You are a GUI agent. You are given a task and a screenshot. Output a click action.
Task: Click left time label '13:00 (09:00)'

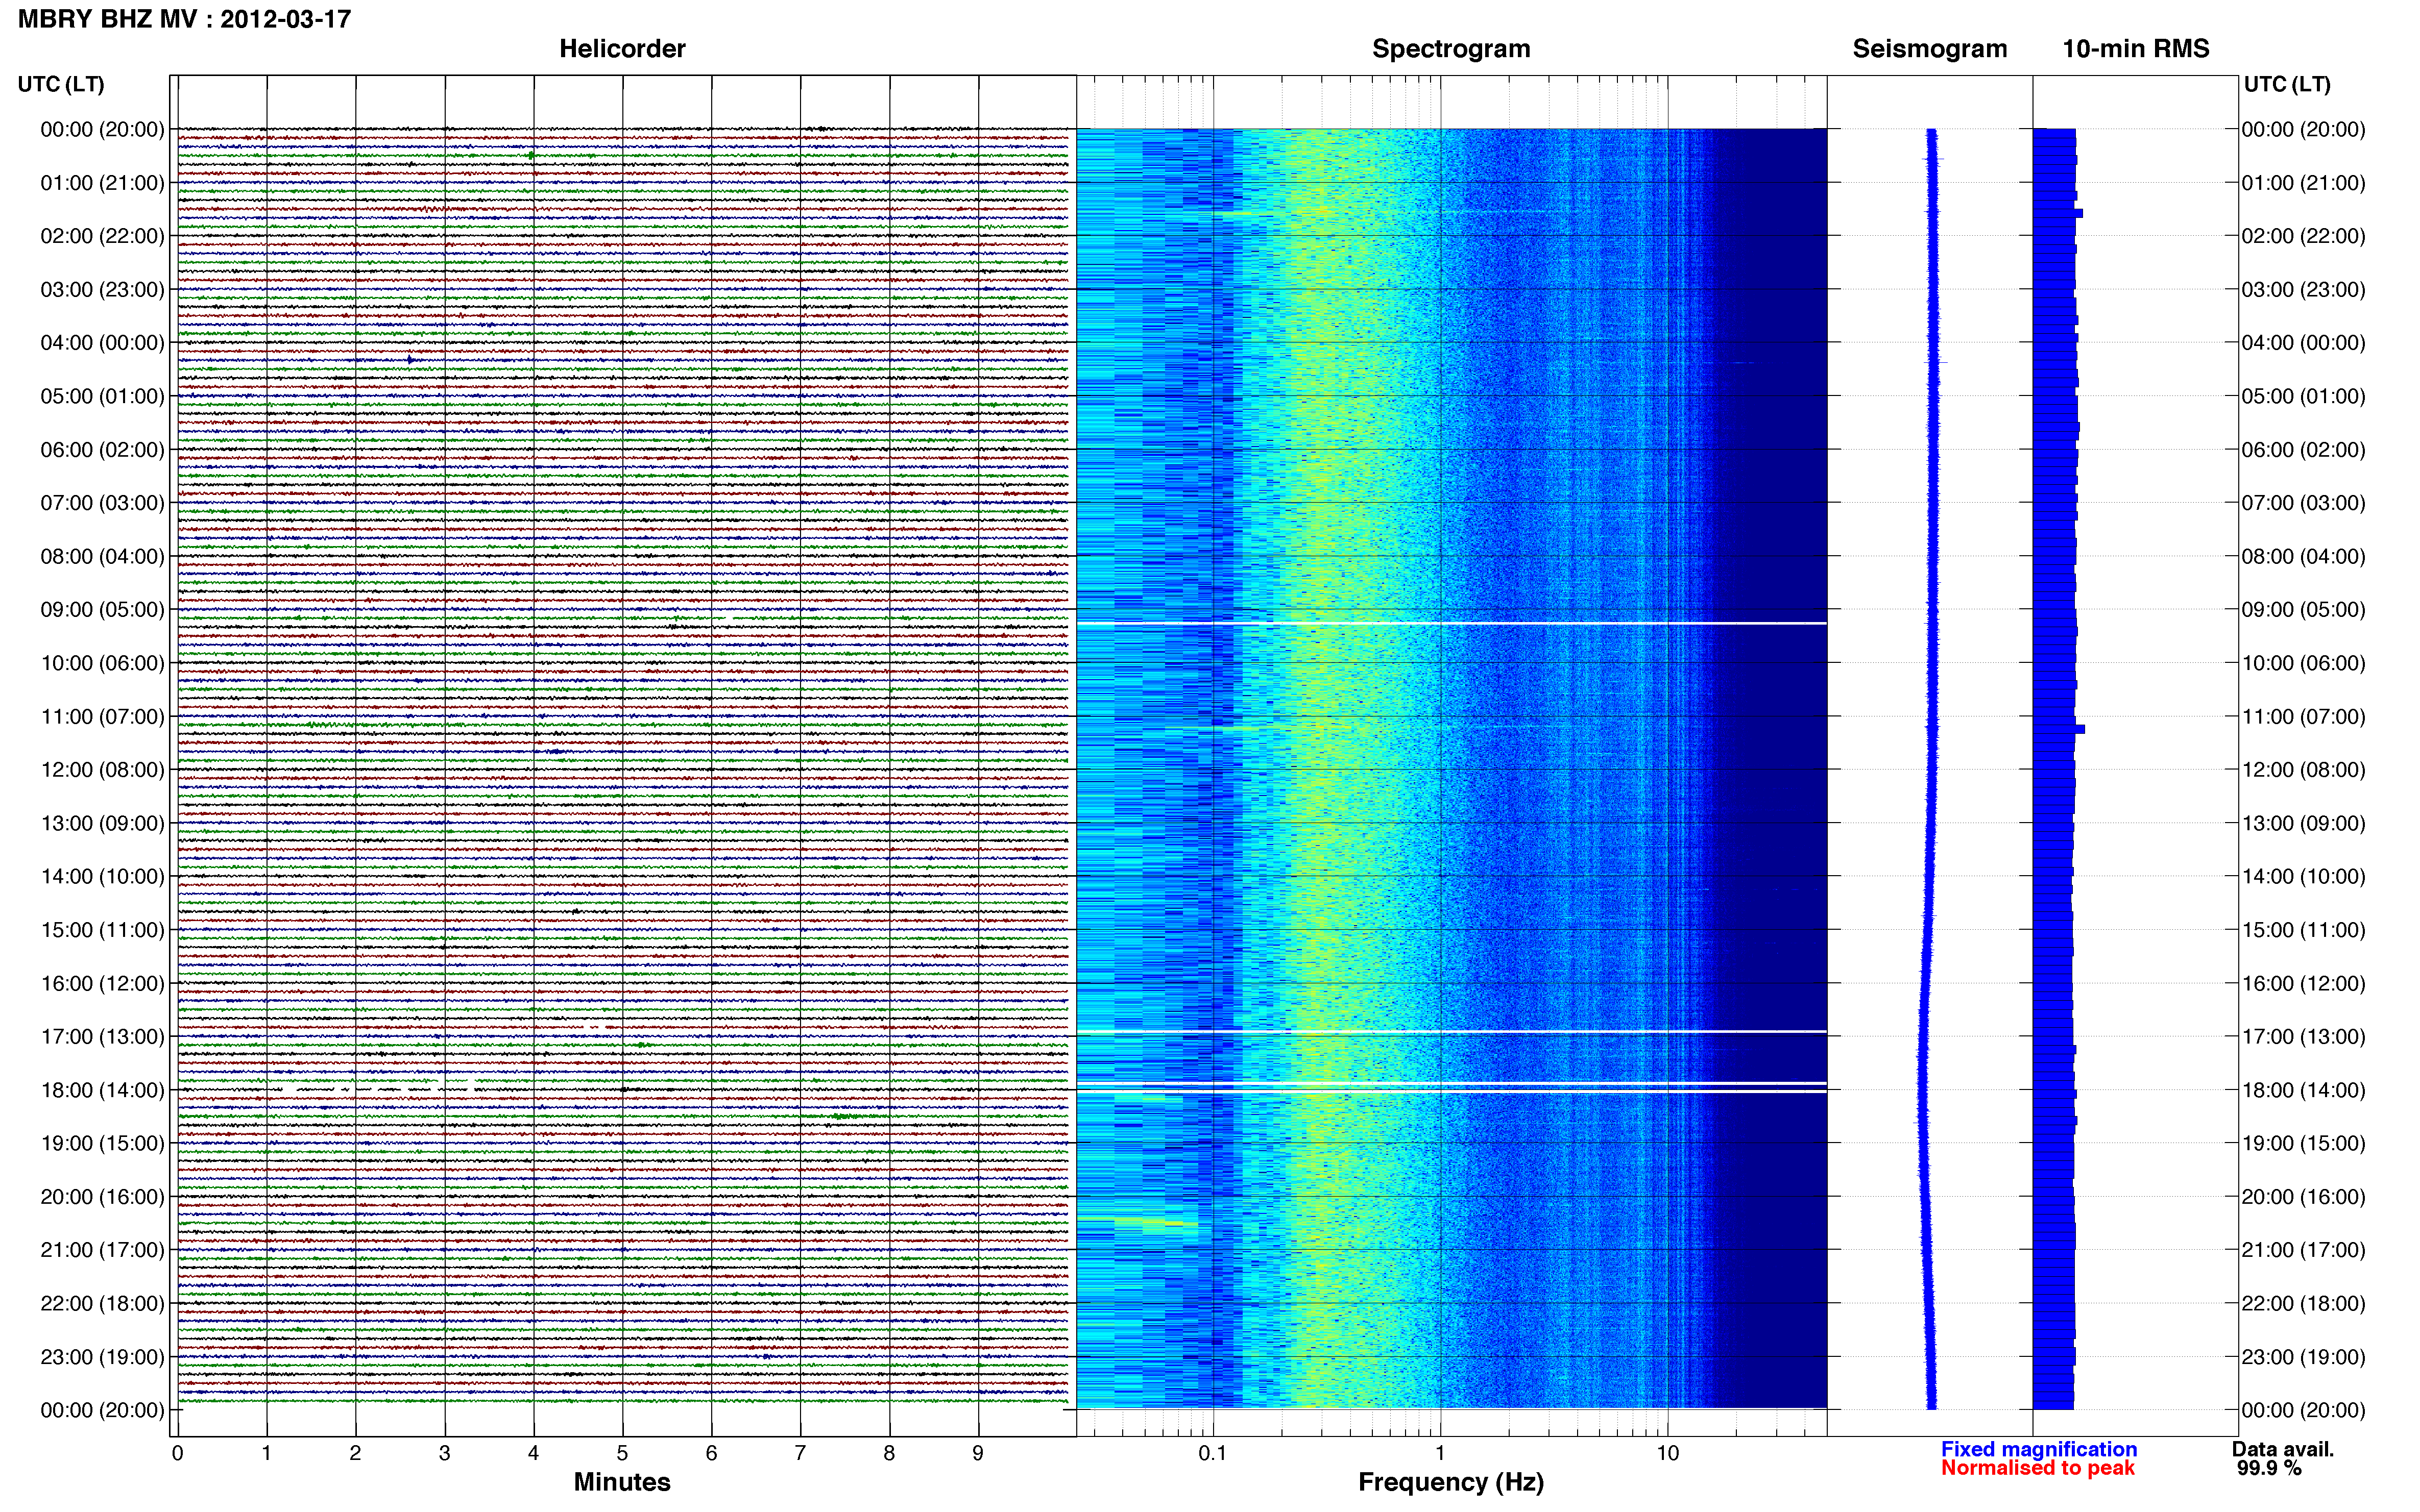tap(102, 823)
